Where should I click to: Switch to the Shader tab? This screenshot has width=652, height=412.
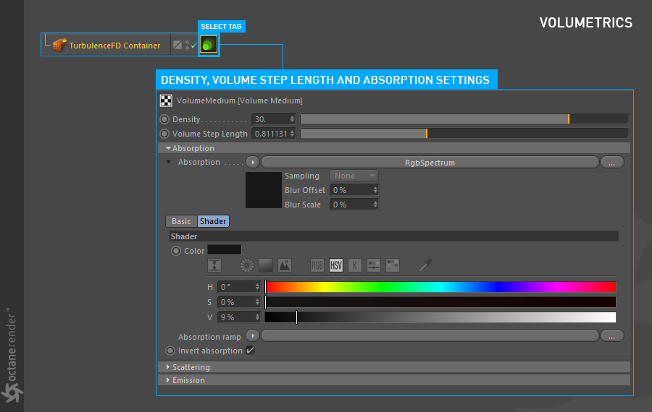tap(213, 221)
